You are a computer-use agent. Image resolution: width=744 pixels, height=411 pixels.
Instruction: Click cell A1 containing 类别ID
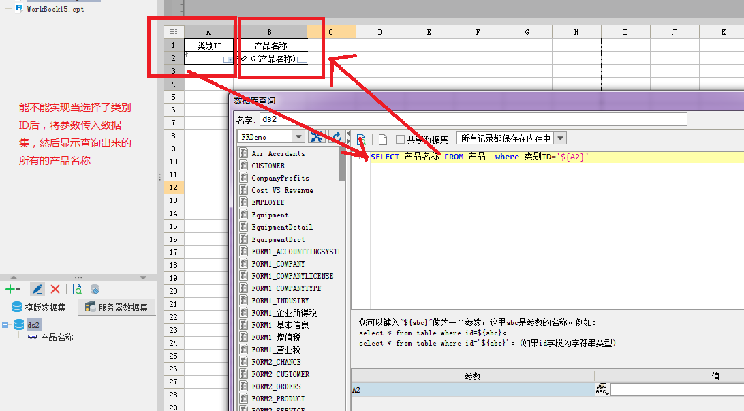coord(208,45)
